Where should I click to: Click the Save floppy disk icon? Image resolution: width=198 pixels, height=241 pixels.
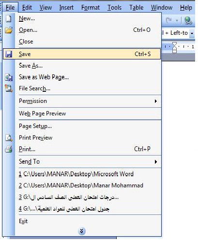pos(9,54)
